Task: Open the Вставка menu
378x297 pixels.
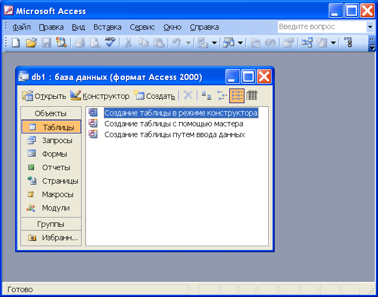Action: [x=107, y=27]
